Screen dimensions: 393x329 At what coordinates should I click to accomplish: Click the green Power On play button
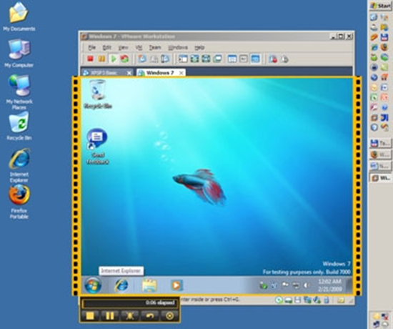(114, 59)
